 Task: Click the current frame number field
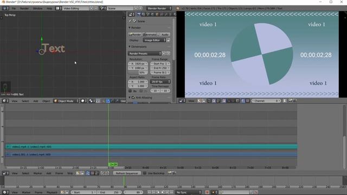pyautogui.click(x=133, y=192)
